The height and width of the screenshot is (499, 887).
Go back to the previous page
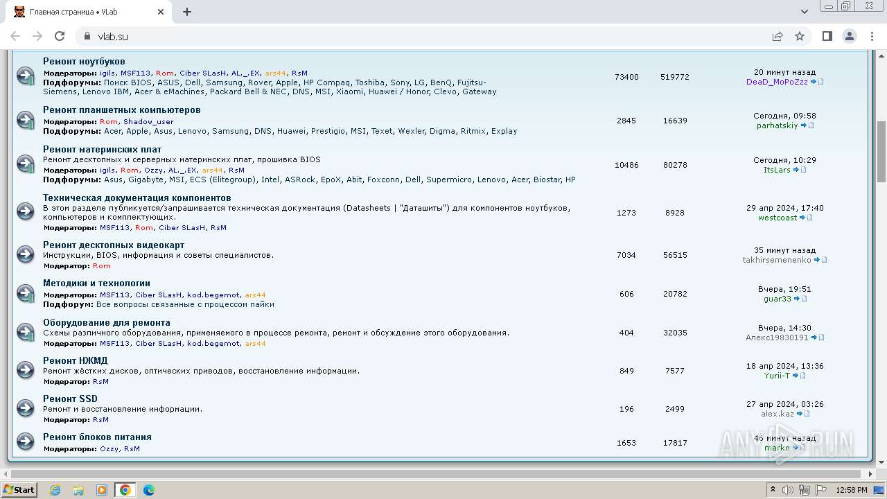[x=15, y=36]
